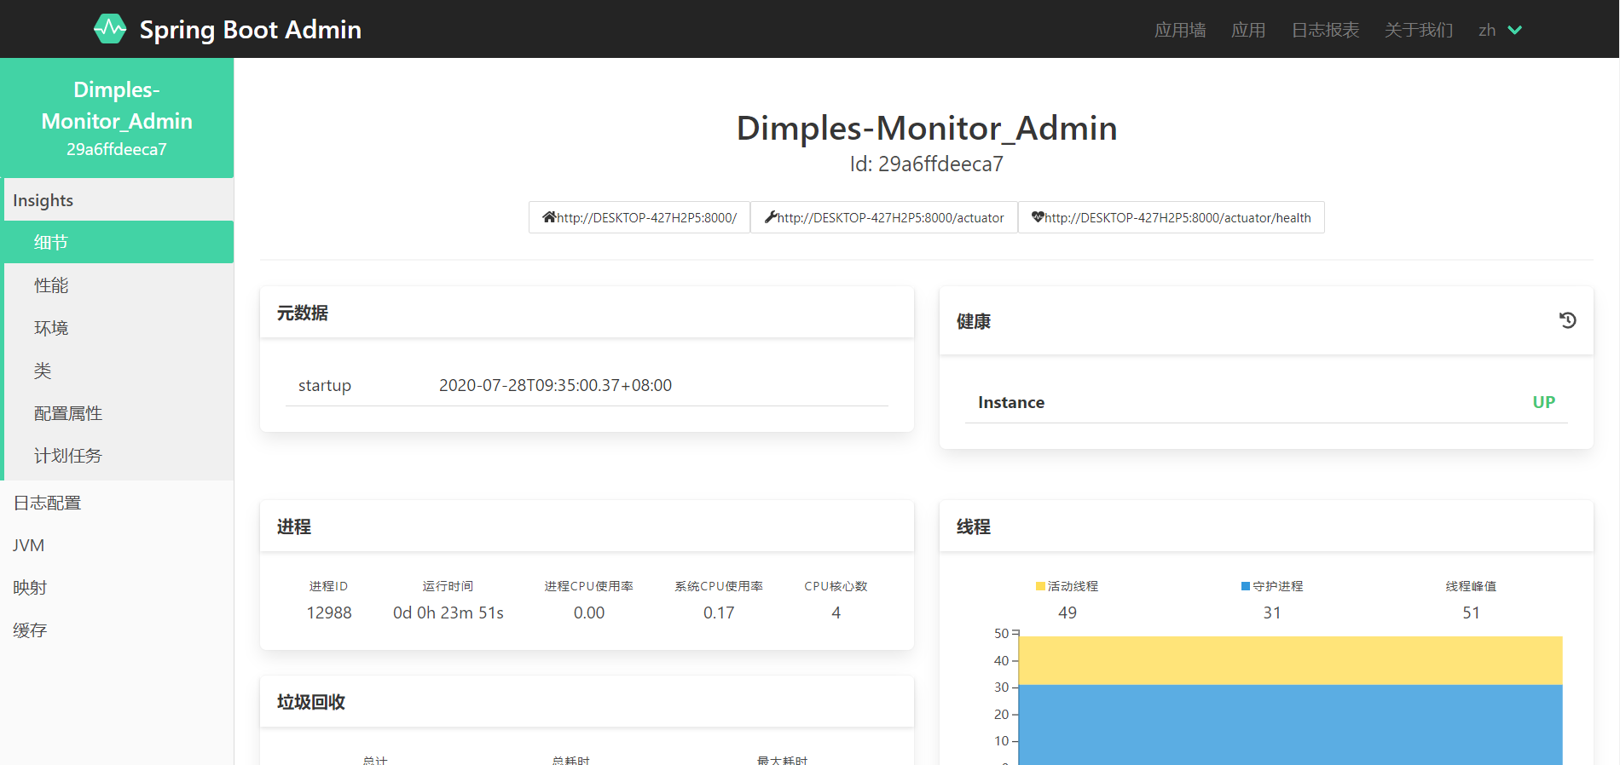Toggle the yellow 活动线程 legend swatch

1040,586
